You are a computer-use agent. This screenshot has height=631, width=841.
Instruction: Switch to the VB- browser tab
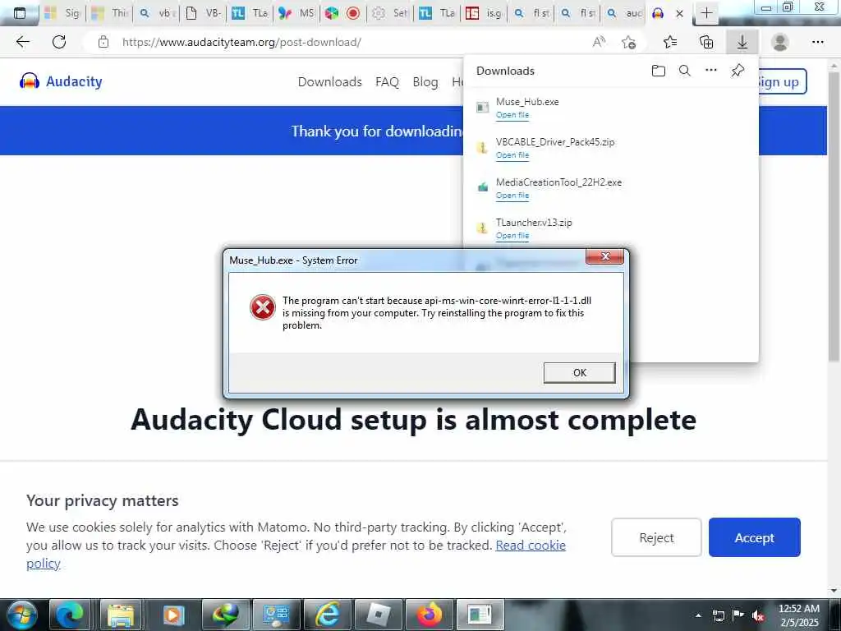coord(204,13)
